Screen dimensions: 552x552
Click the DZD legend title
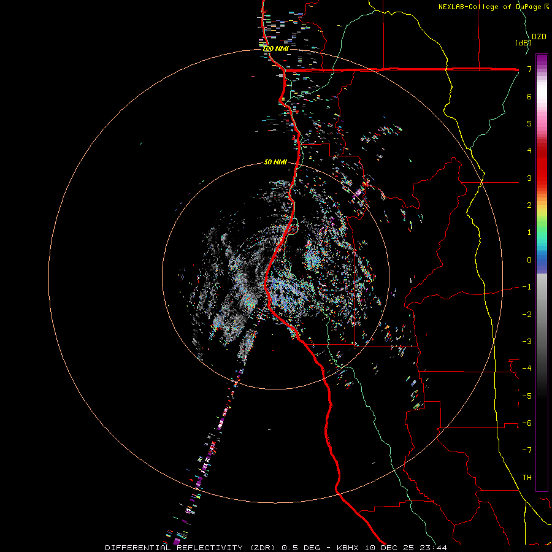click(x=539, y=37)
